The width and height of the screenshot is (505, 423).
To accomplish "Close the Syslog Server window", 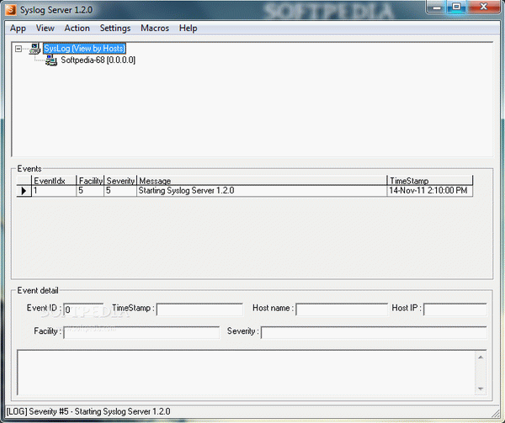I will pyautogui.click(x=483, y=7).
